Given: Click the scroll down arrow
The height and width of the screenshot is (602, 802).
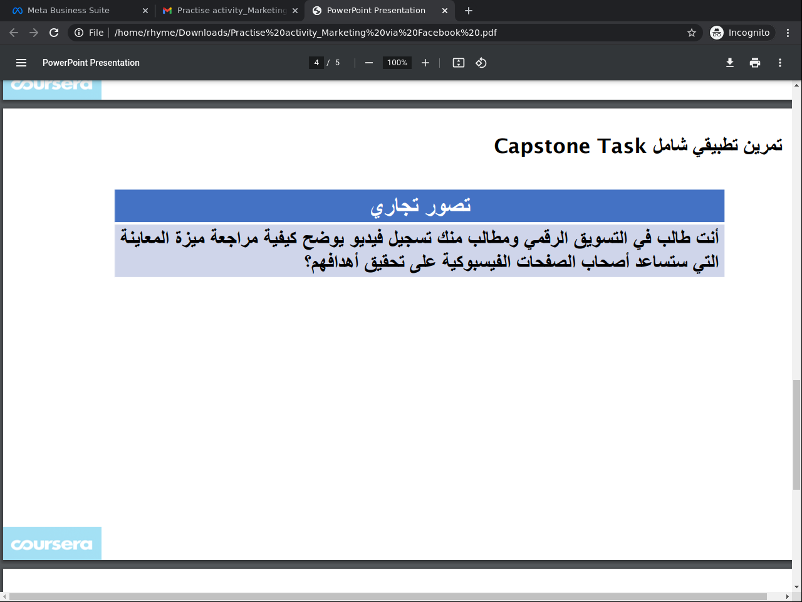Looking at the screenshot, I should 797,588.
